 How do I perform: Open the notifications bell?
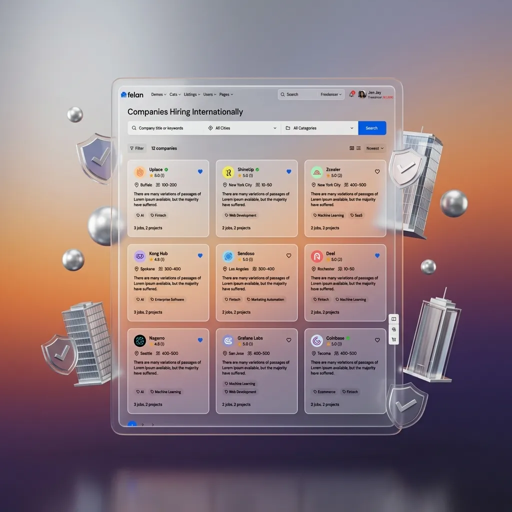pyautogui.click(x=351, y=94)
